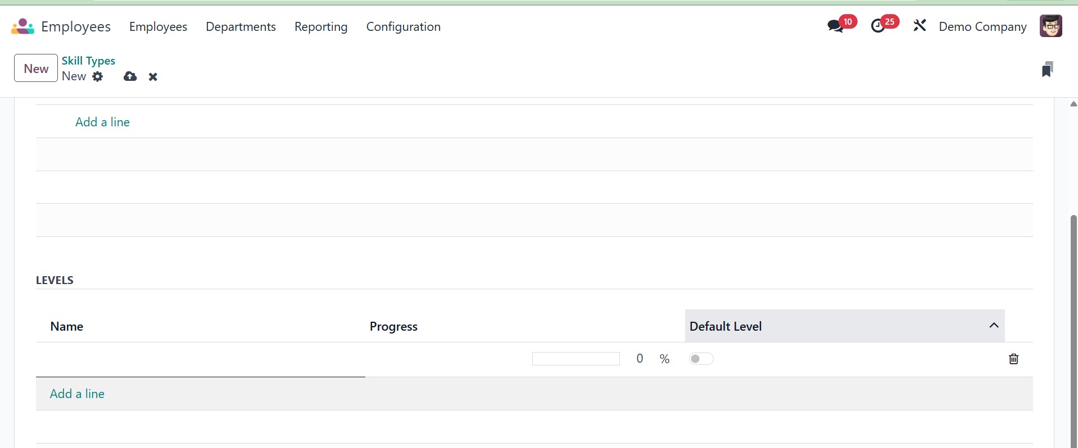Click Add a line under Levels
The image size is (1078, 448).
(77, 394)
